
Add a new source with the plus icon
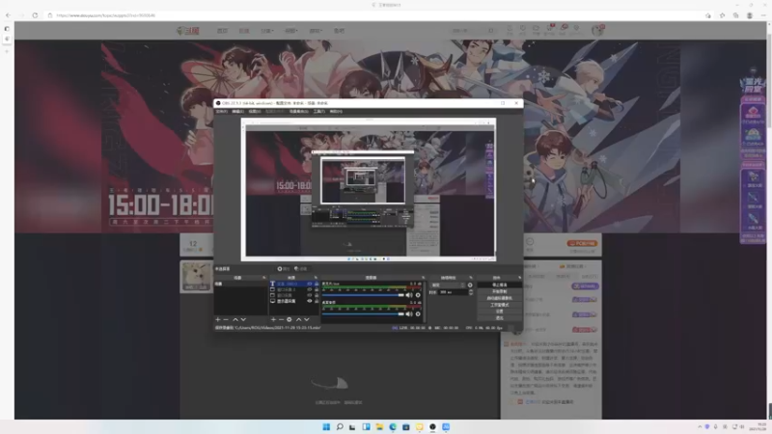click(273, 320)
